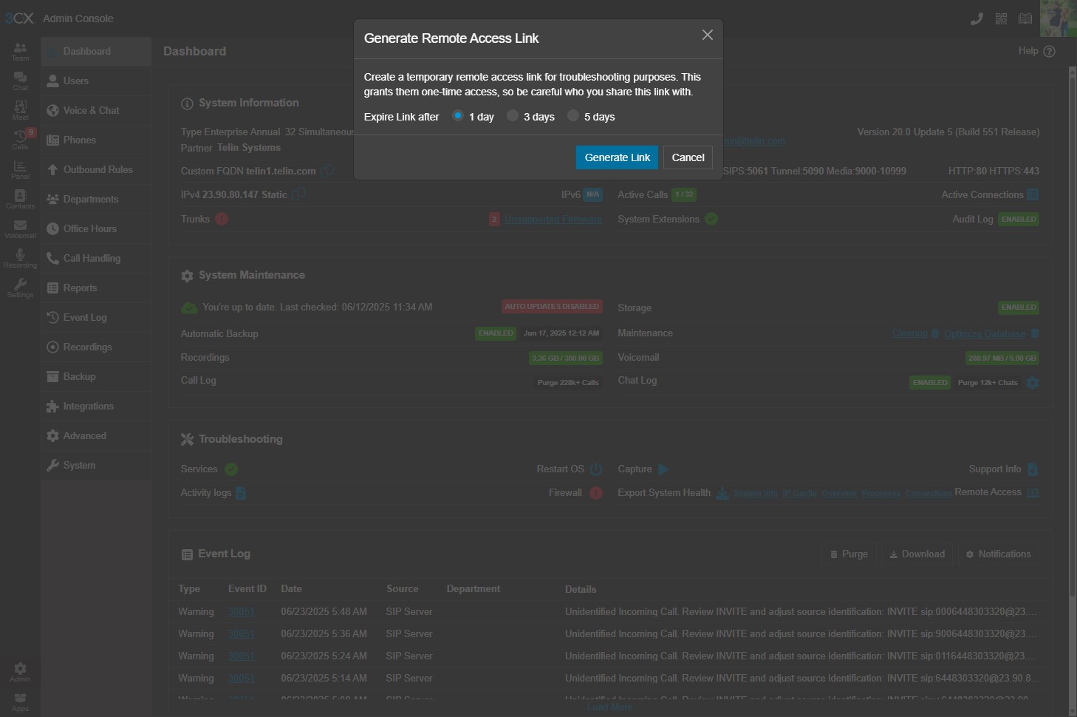Click the Active Connections icon
Image resolution: width=1077 pixels, height=717 pixels.
click(x=1033, y=194)
